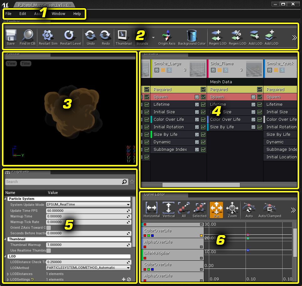Open the Edit menu
Viewport: 302px width, 286px height.
(22, 14)
